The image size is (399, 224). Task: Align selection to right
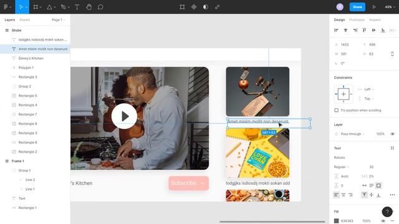tap(355, 30)
